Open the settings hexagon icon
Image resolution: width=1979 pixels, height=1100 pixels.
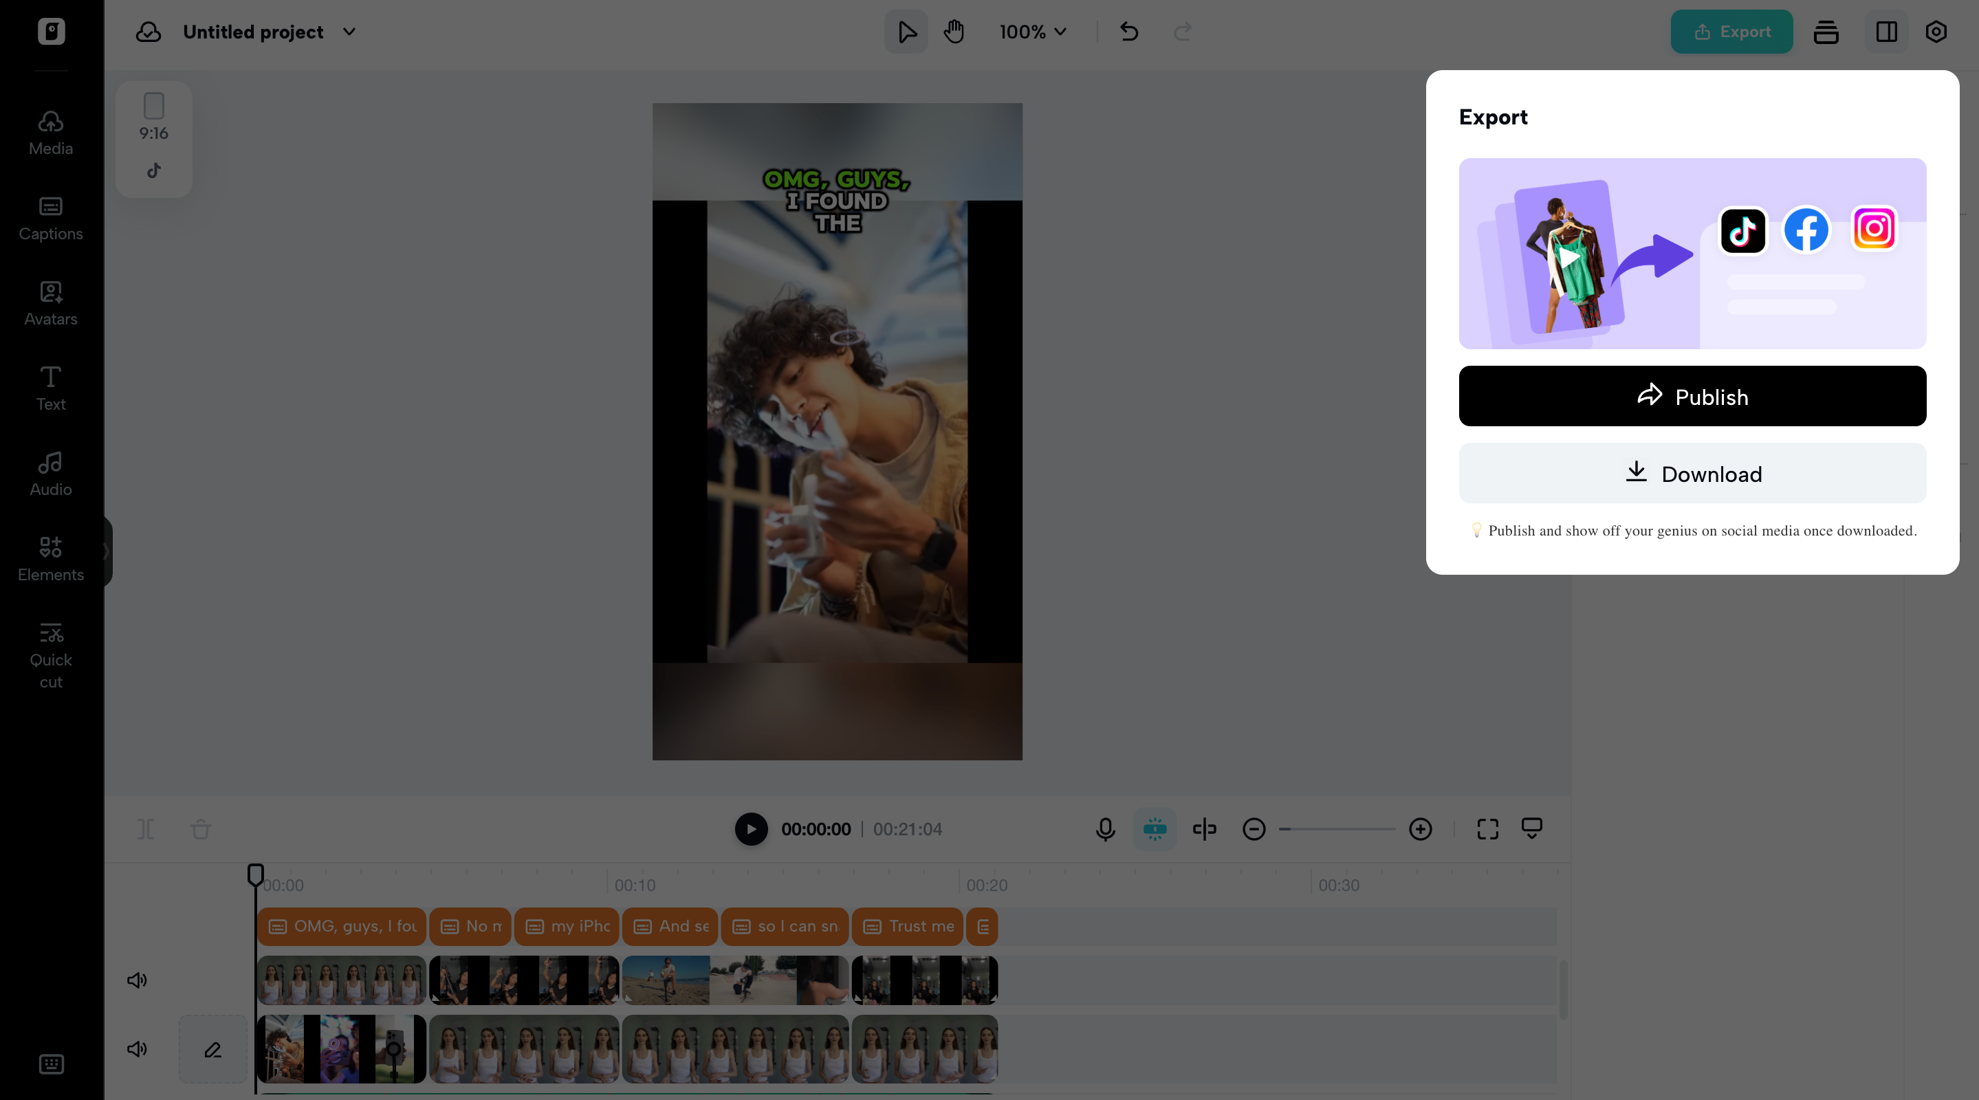(1936, 32)
